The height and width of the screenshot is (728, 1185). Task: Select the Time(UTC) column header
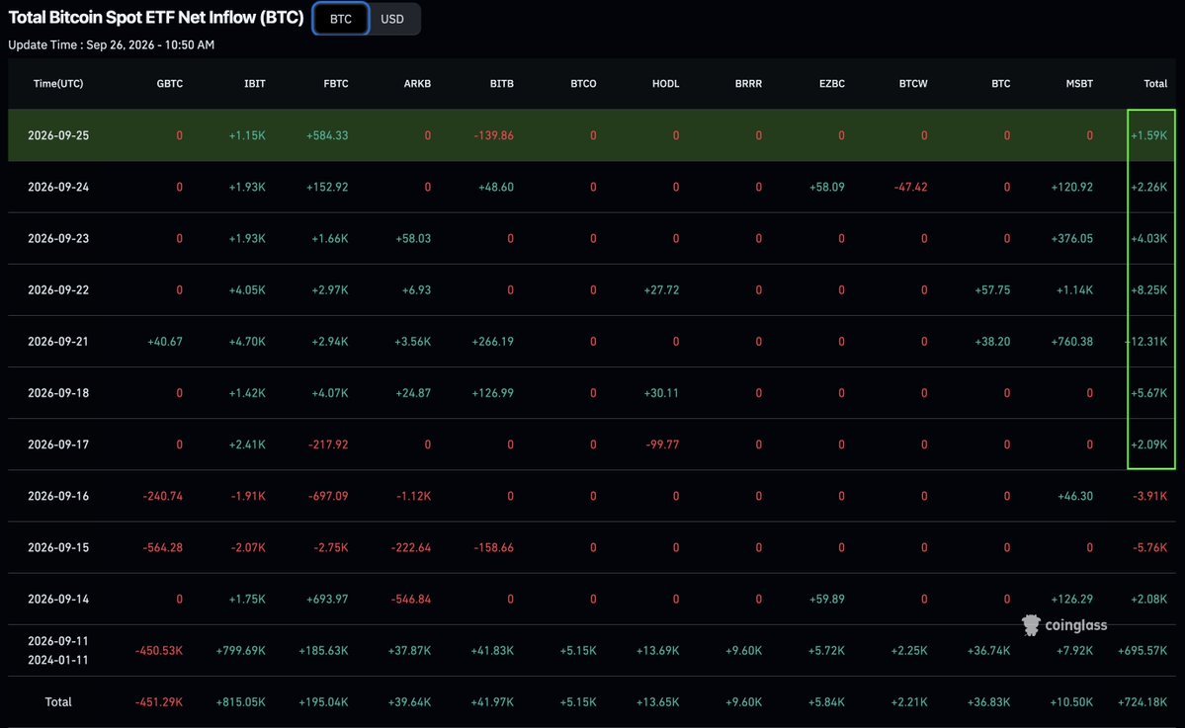coord(58,84)
